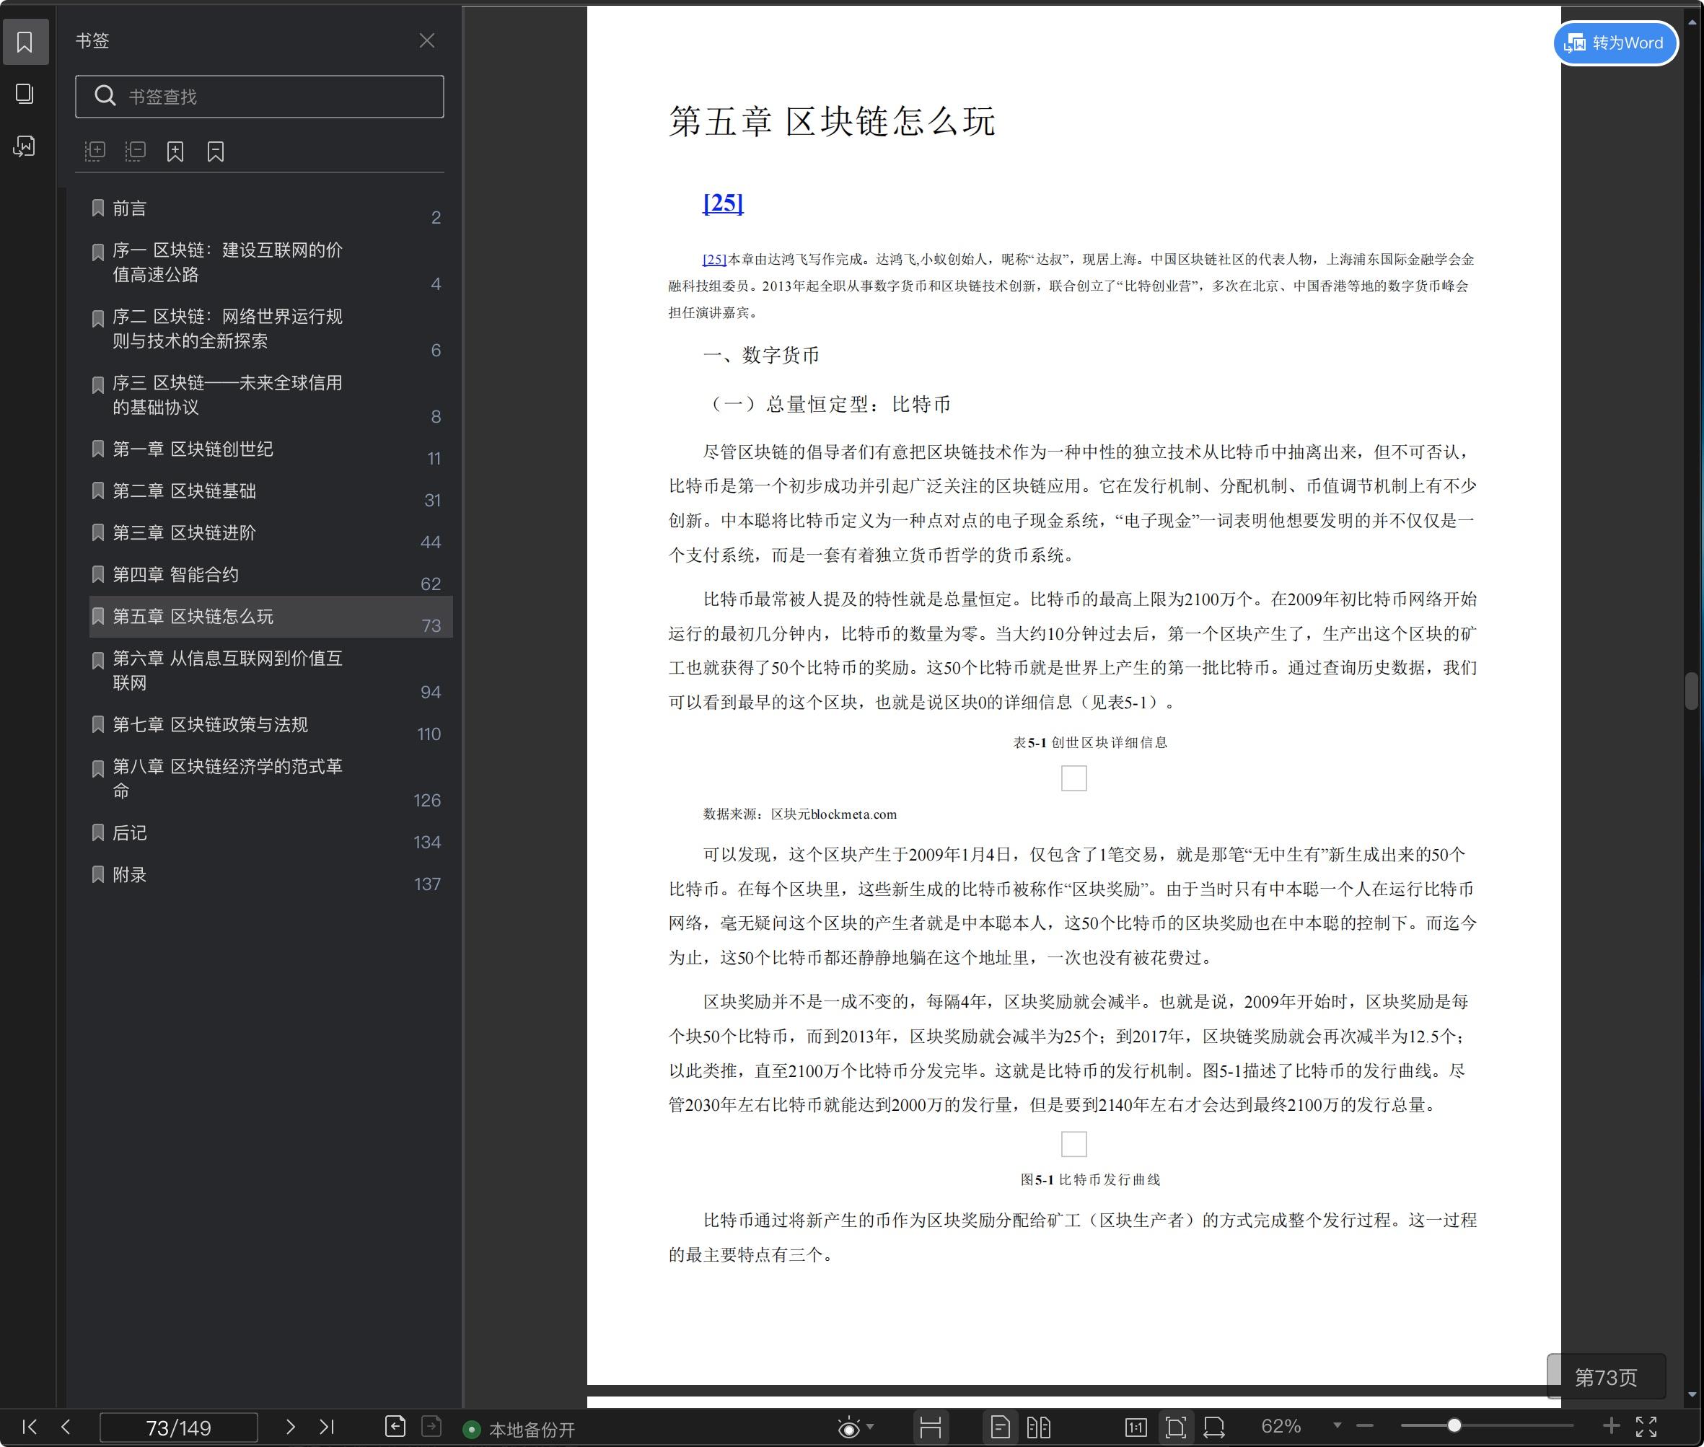The image size is (1704, 1447).
Task: Set actual size 1:1 zoom icon
Action: pyautogui.click(x=1136, y=1428)
